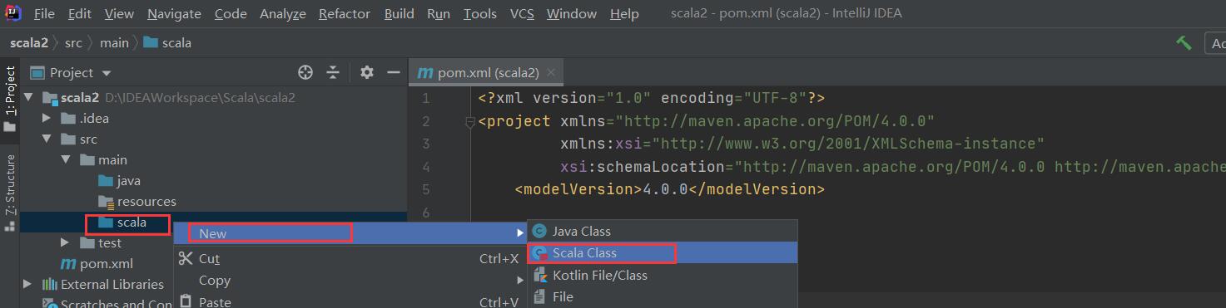Click the collapse all icon in Project panel
The image size is (1226, 308).
tap(333, 72)
